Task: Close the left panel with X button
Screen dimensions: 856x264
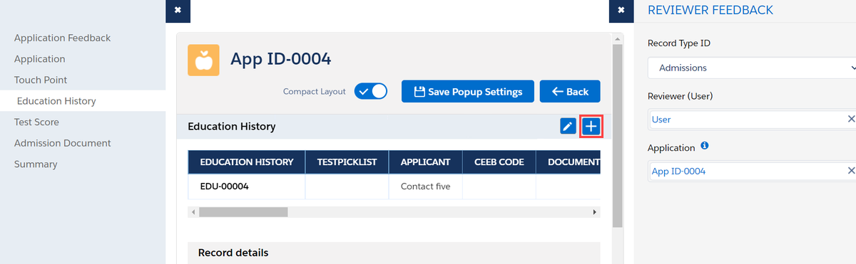Action: coord(178,11)
